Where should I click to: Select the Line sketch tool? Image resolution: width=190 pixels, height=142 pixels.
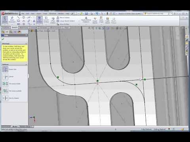[18, 17]
